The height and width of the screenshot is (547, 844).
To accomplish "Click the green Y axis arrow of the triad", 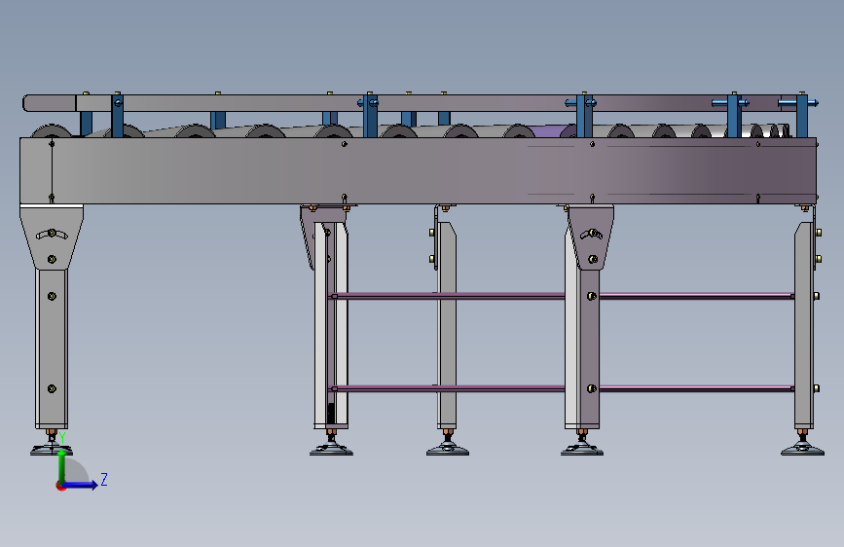I will [x=62, y=466].
